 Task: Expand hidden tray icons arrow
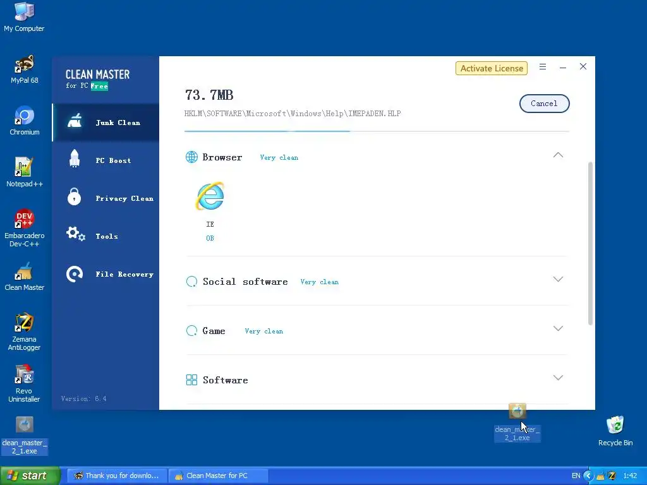tap(588, 476)
